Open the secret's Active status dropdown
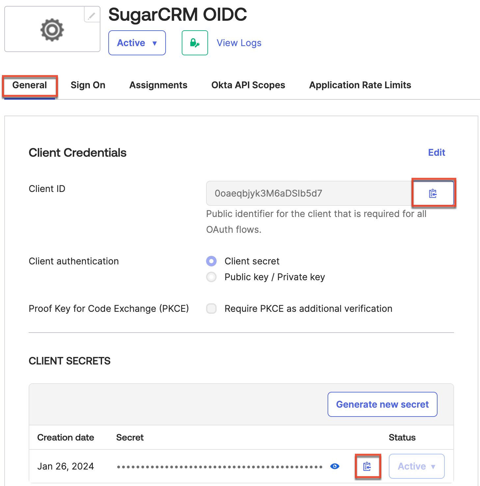 tap(416, 466)
